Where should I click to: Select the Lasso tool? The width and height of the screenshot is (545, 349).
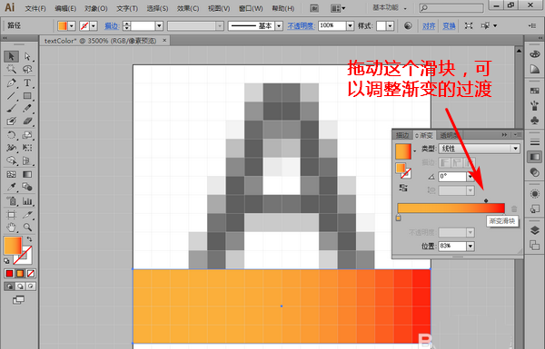click(27, 69)
